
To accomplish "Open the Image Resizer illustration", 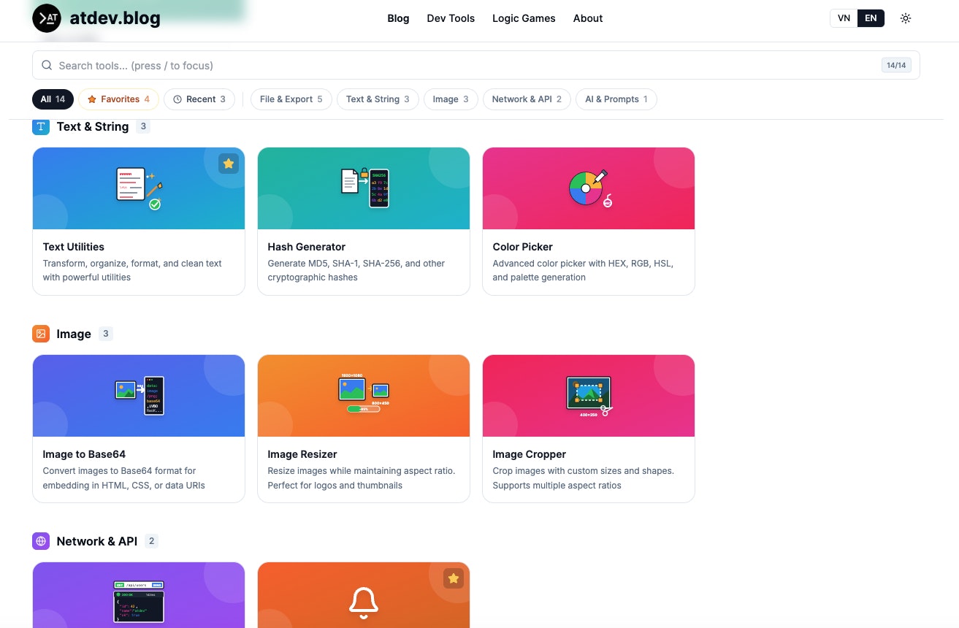I will [364, 396].
